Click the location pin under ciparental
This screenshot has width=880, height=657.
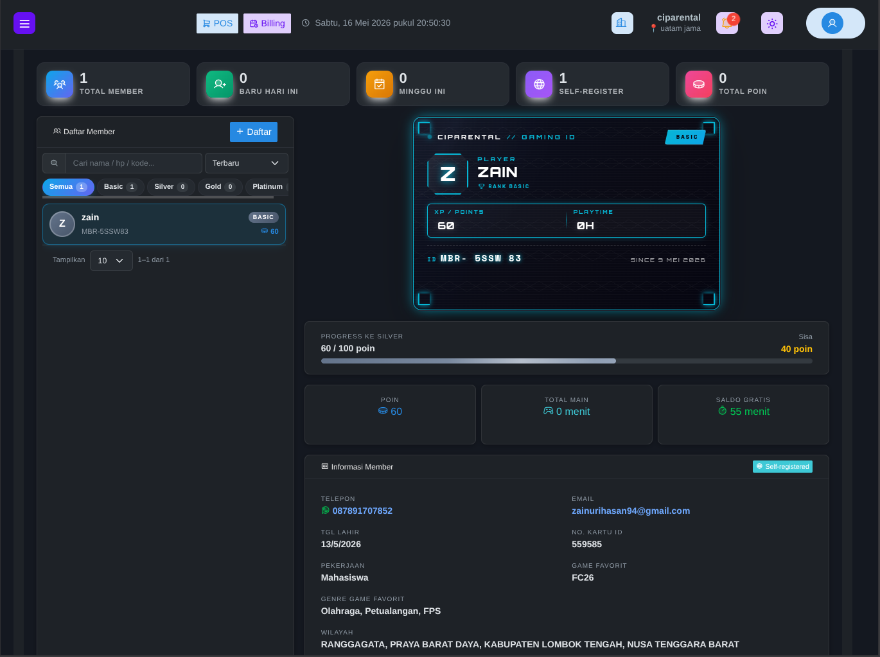click(654, 28)
